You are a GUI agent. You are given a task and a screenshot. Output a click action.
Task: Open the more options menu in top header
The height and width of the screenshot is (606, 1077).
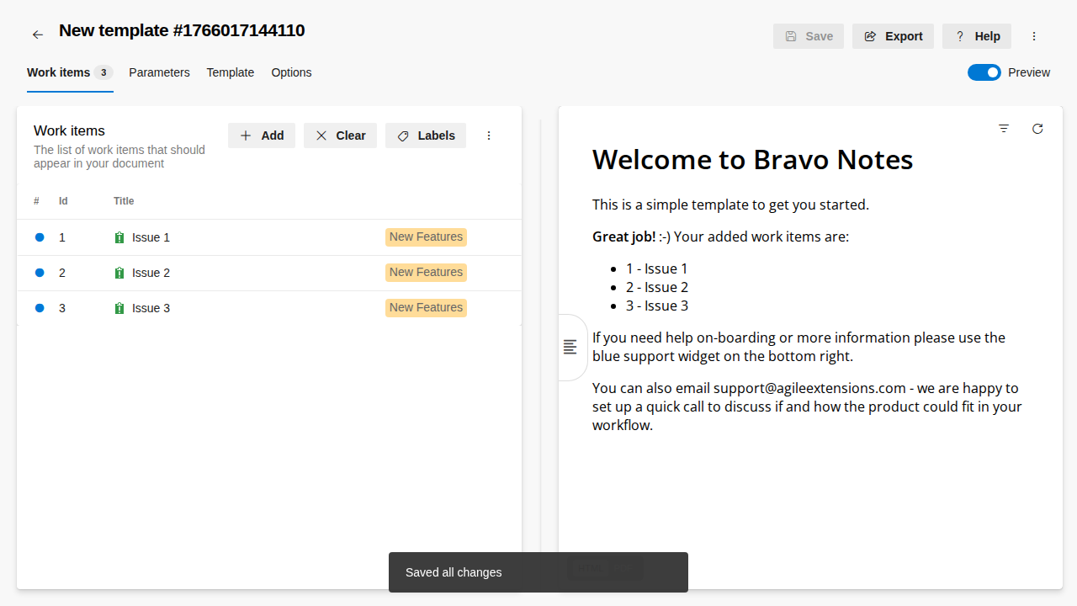(x=1034, y=36)
